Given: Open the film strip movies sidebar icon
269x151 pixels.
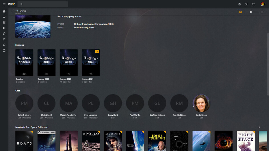Looking at the screenshot, I should tap(4, 23).
